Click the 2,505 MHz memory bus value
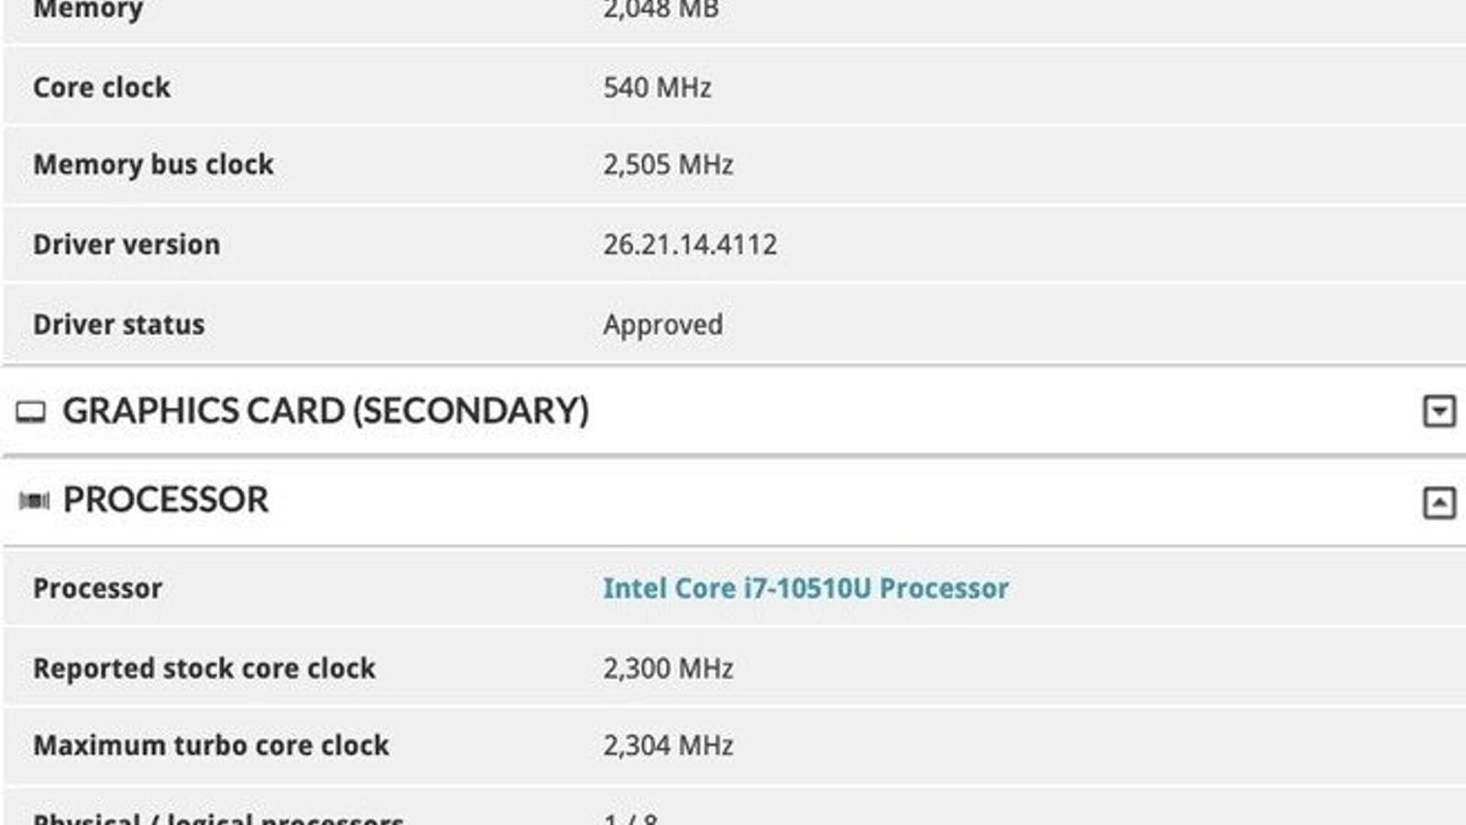This screenshot has height=825, width=1466. 668,165
